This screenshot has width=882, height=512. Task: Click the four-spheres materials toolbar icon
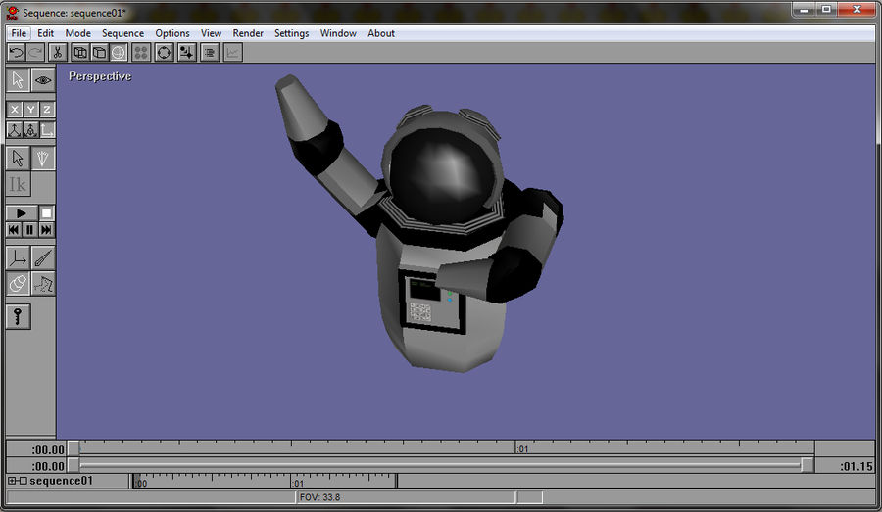(x=141, y=53)
